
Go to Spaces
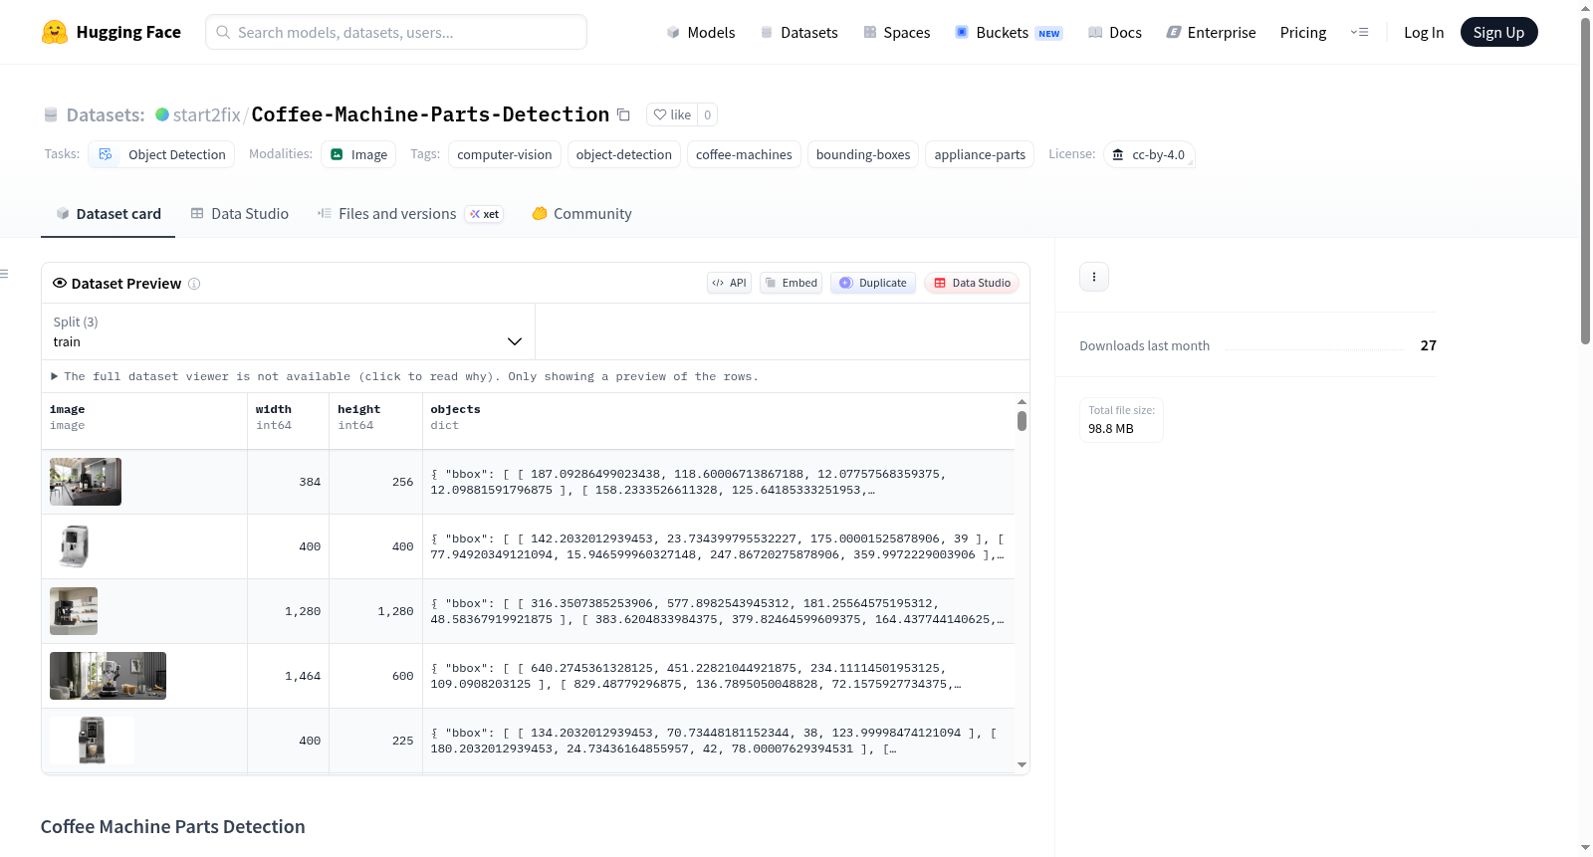[897, 33]
